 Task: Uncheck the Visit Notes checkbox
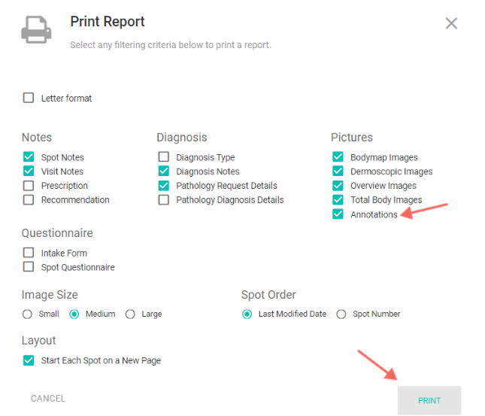(29, 172)
